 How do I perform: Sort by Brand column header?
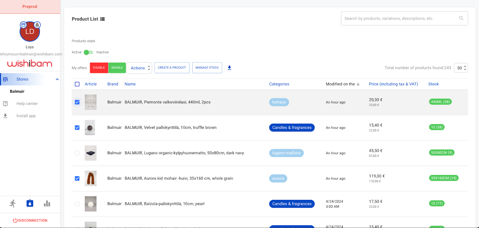(x=113, y=84)
